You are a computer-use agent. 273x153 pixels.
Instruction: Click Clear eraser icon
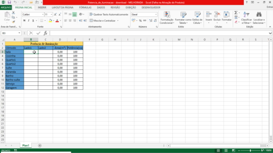pyautogui.click(x=236, y=22)
